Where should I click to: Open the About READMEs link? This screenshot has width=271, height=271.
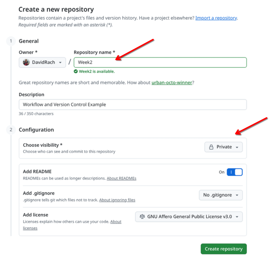(121, 179)
